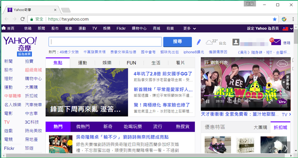
Task: Select the 折扣城 tab in 優惠特區
Action: pyautogui.click(x=280, y=127)
